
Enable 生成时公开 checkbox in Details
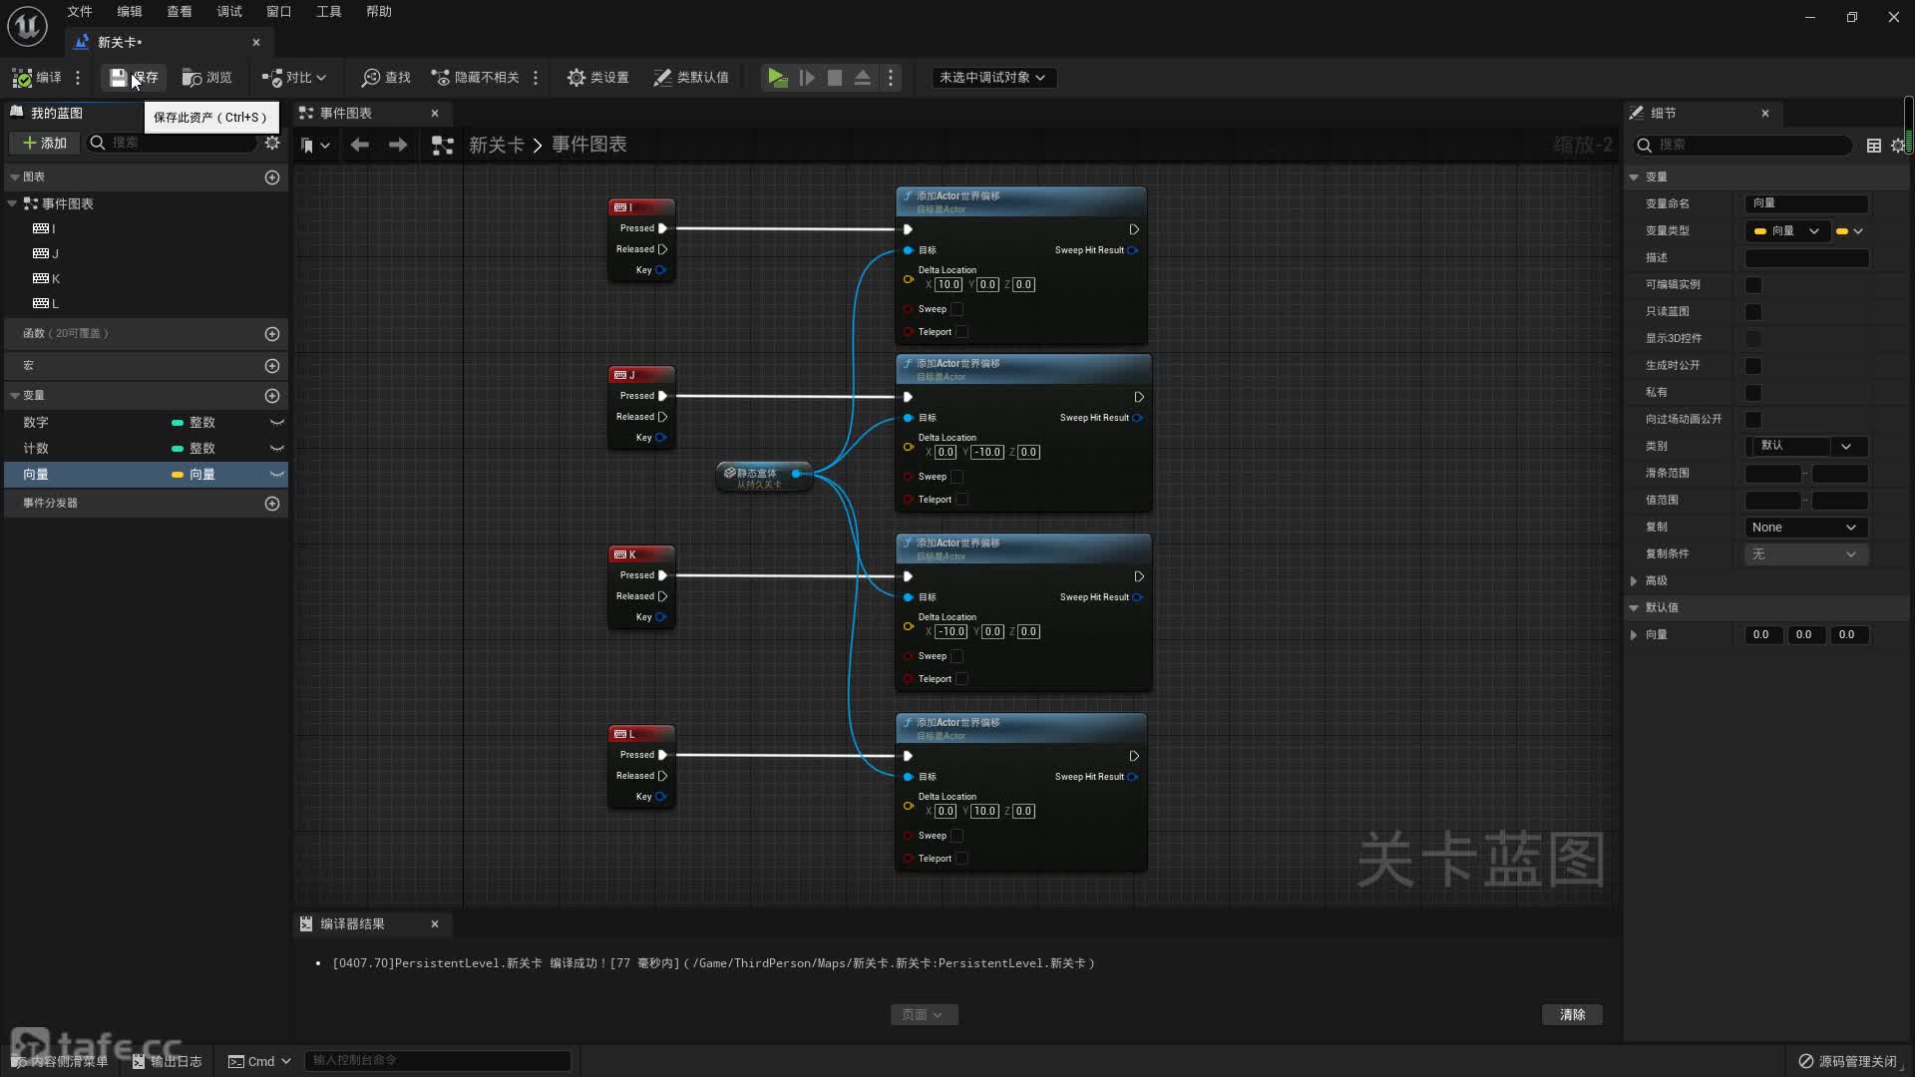(1753, 366)
